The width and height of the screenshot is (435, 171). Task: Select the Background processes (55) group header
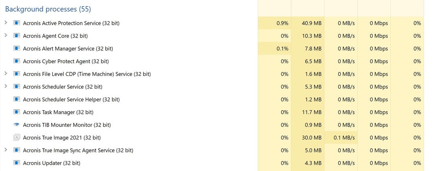(48, 9)
